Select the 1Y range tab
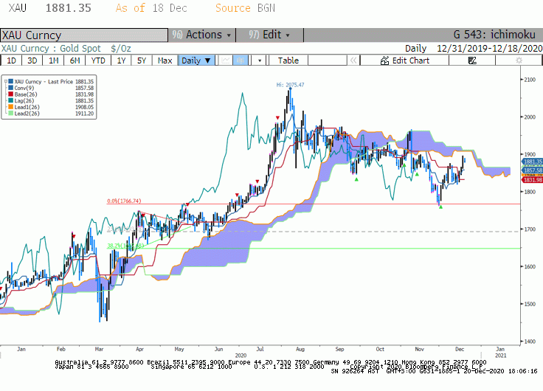 (x=121, y=60)
